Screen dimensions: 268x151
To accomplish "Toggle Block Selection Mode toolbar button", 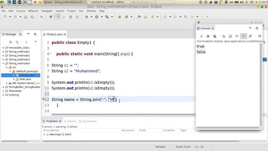I will click(x=71, y=17).
